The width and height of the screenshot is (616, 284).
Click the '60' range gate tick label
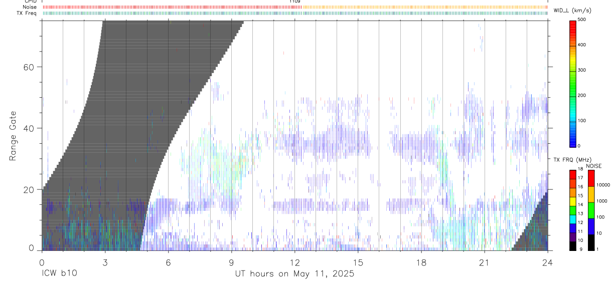tap(29, 67)
